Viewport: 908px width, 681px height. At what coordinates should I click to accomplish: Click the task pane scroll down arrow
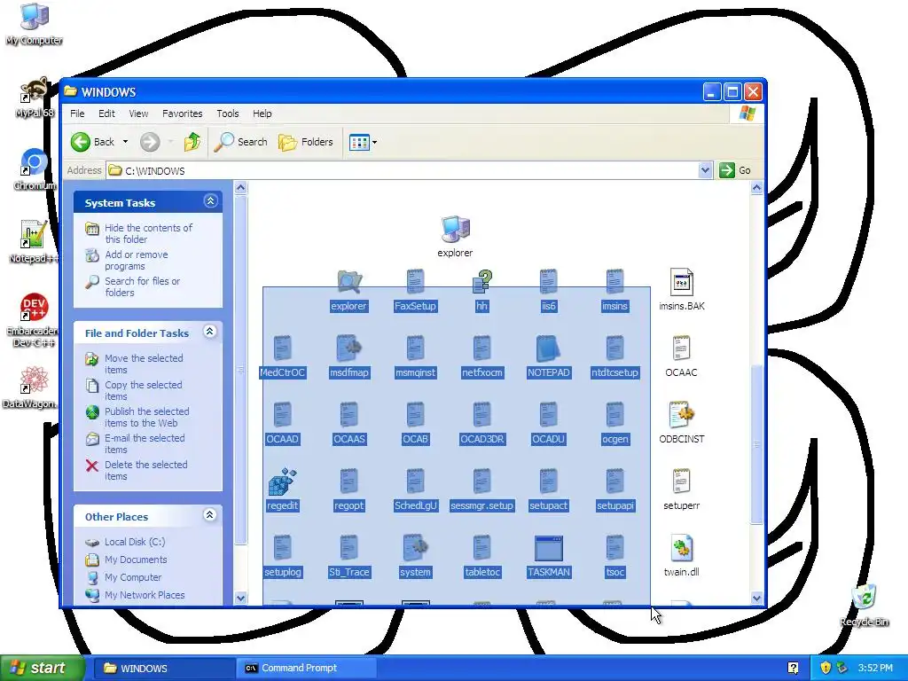click(x=241, y=598)
